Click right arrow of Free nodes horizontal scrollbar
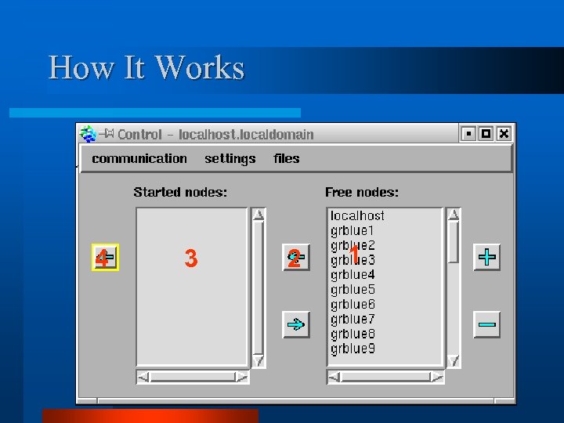Viewport: 564px width, 423px height. (x=436, y=377)
